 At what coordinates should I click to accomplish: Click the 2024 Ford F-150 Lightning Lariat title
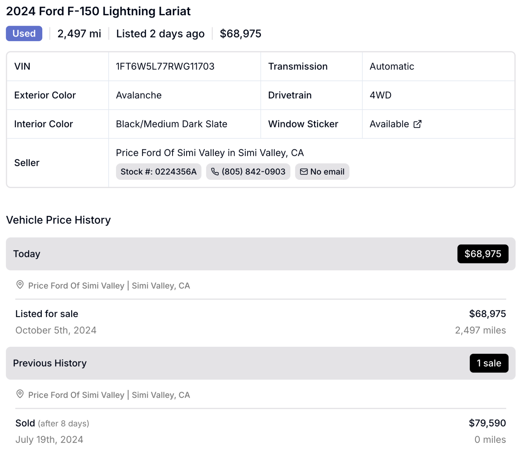point(98,11)
